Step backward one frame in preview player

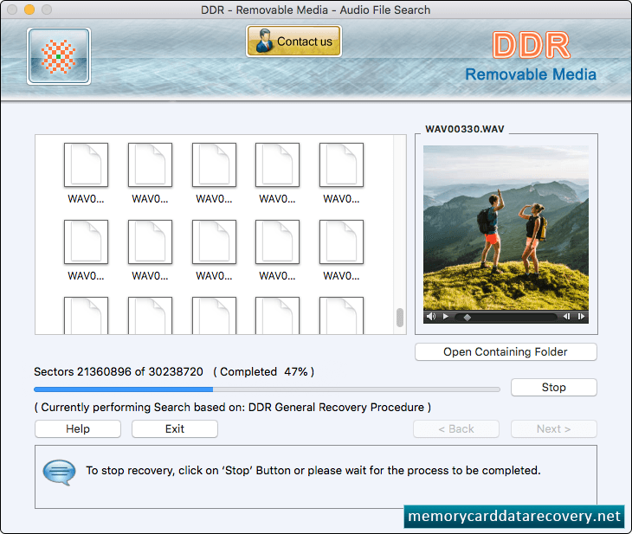567,317
